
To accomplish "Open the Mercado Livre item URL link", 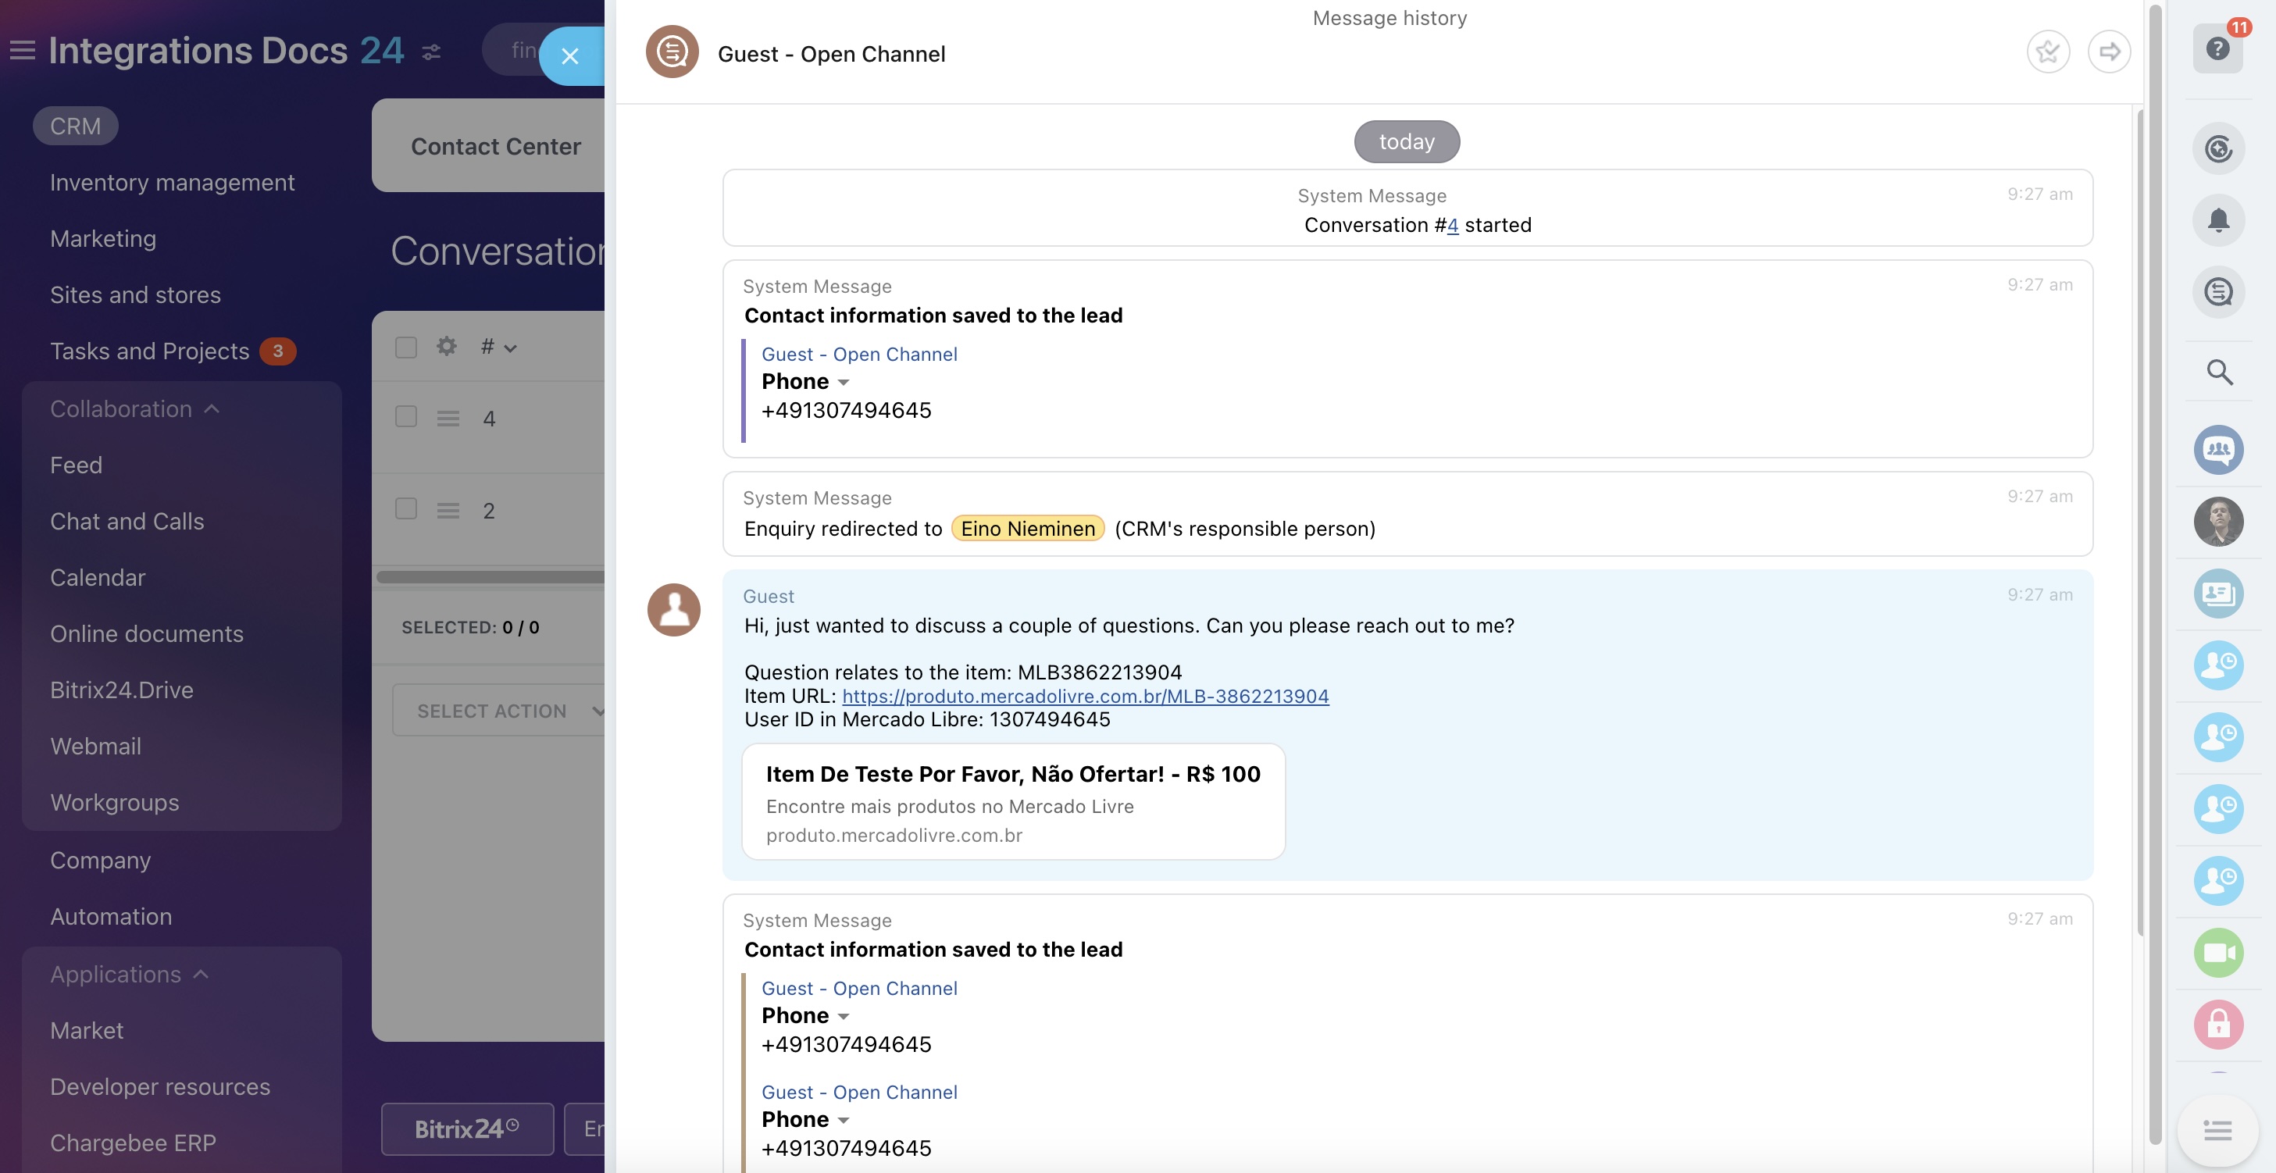I will pyautogui.click(x=1085, y=696).
